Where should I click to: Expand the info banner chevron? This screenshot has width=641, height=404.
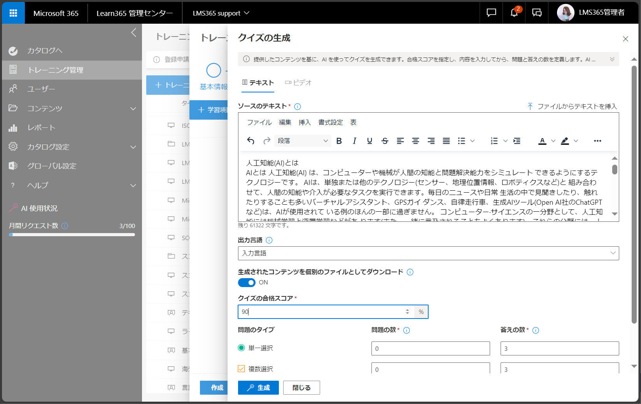612,59
